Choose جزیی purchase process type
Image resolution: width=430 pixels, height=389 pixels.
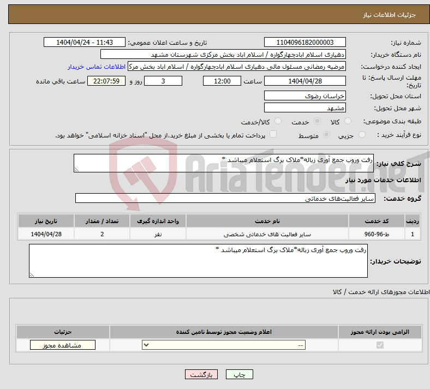(362, 135)
